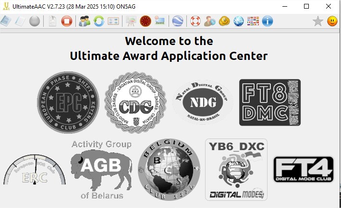
Task: Select the Belgium Club SSTV globe logo
Action: (x=169, y=170)
